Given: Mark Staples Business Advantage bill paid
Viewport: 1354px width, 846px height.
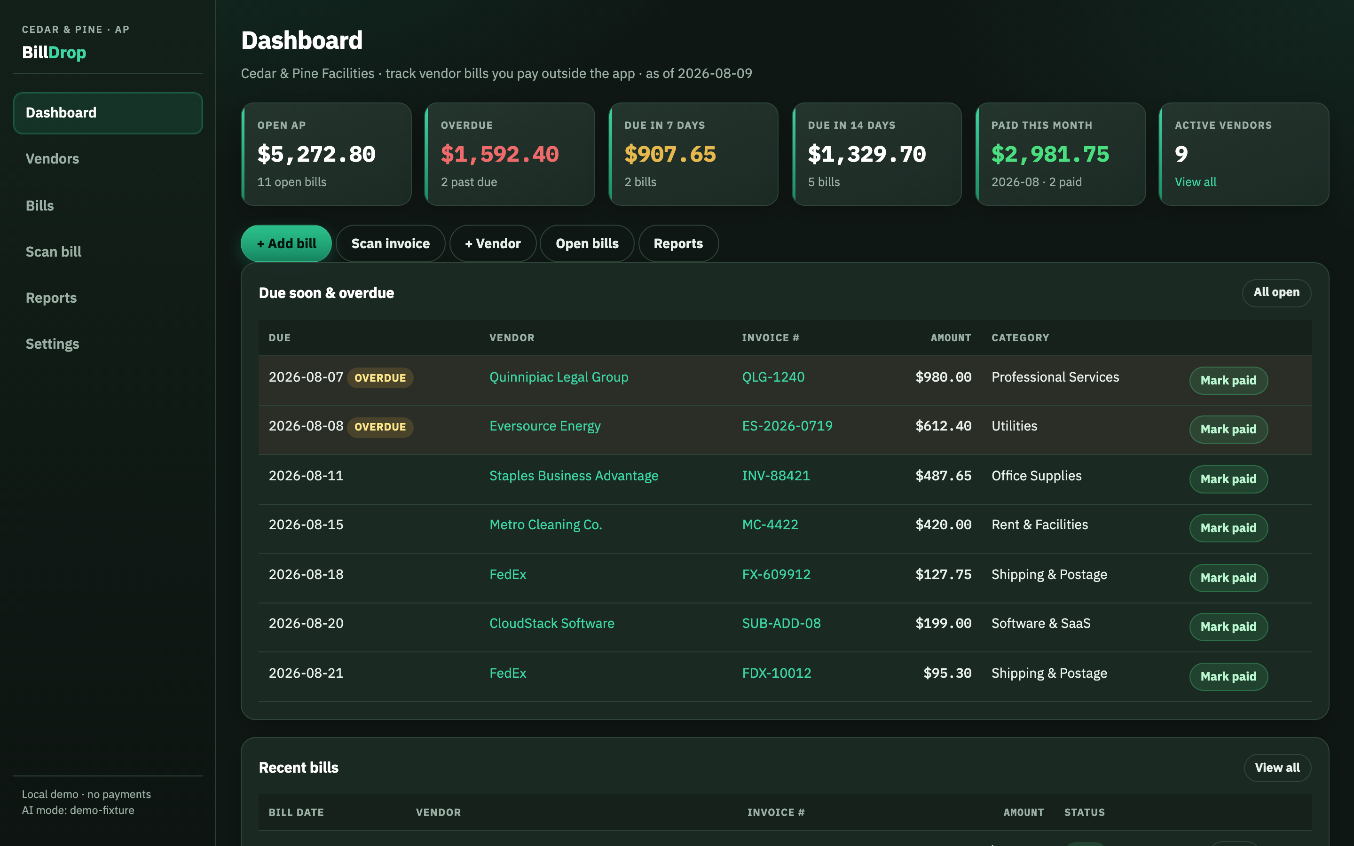Looking at the screenshot, I should 1228,479.
